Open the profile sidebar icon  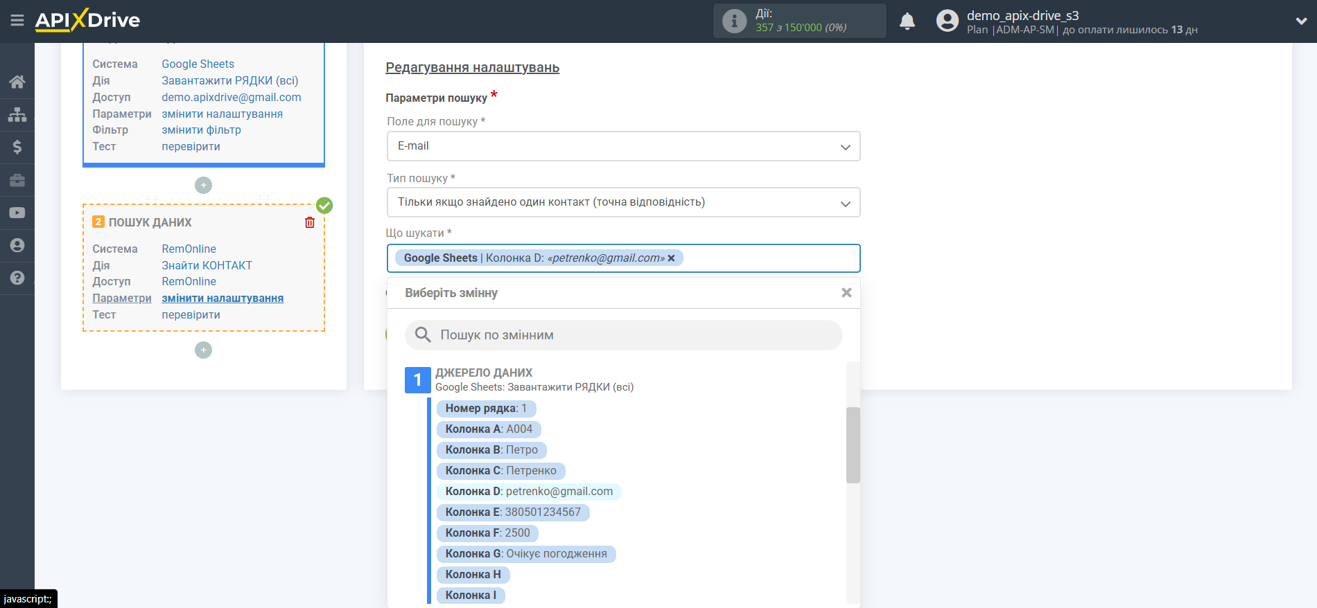(17, 245)
